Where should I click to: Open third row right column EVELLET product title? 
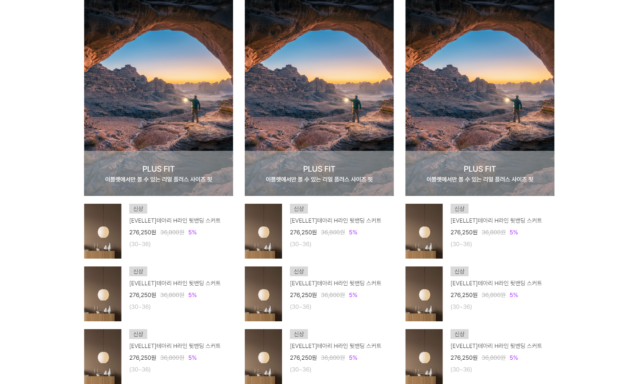pos(496,346)
